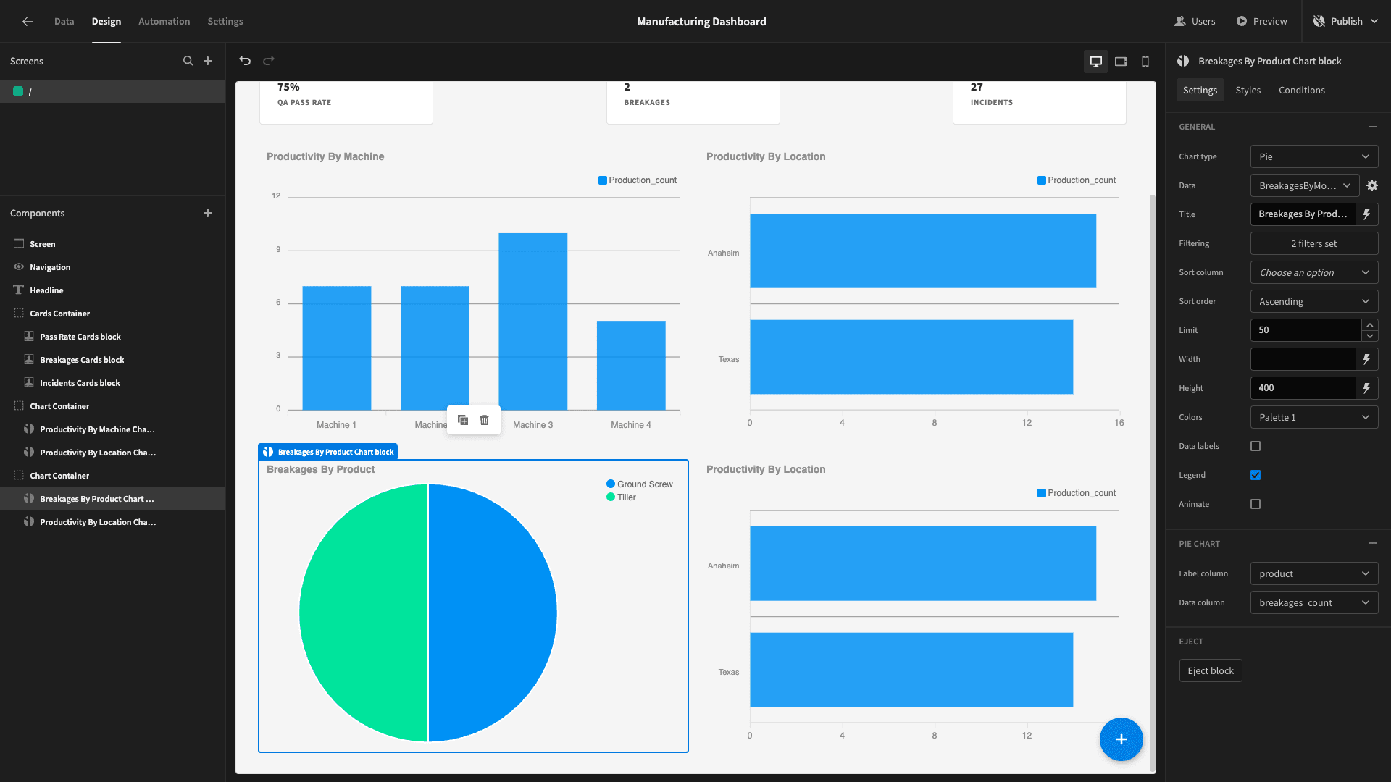Click the Publish button
This screenshot has width=1391, height=782.
1345,22
